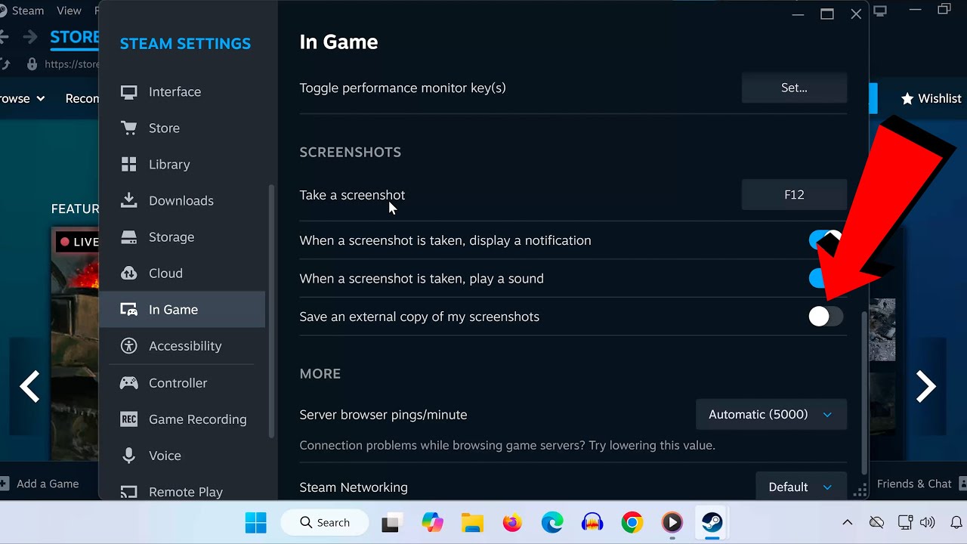Open Microsoft Edge from the taskbar
Image resolution: width=967 pixels, height=544 pixels.
point(552,522)
